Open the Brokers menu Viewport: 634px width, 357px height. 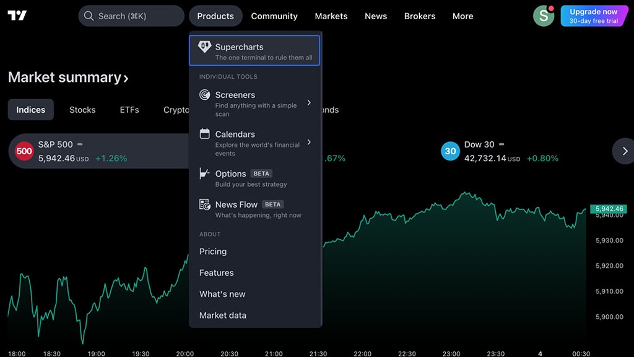click(420, 15)
